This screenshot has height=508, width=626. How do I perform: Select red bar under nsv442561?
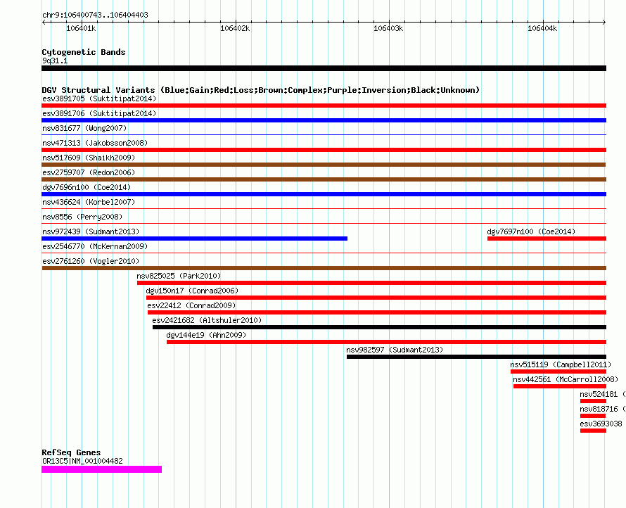[560, 386]
